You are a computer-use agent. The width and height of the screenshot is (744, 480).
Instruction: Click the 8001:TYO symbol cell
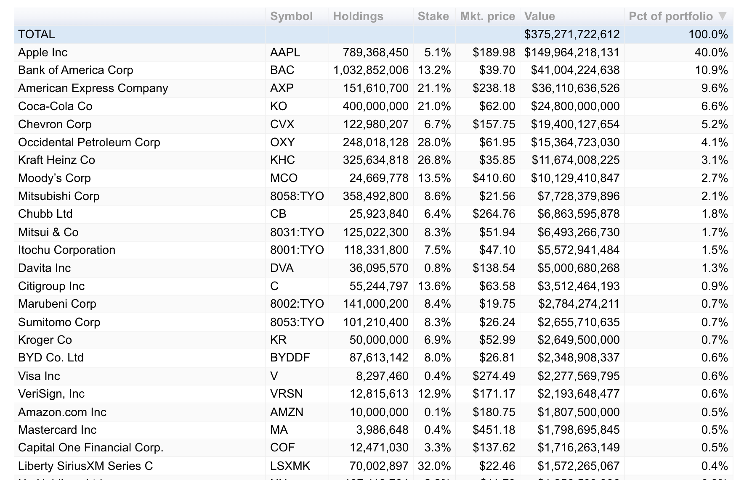point(297,250)
